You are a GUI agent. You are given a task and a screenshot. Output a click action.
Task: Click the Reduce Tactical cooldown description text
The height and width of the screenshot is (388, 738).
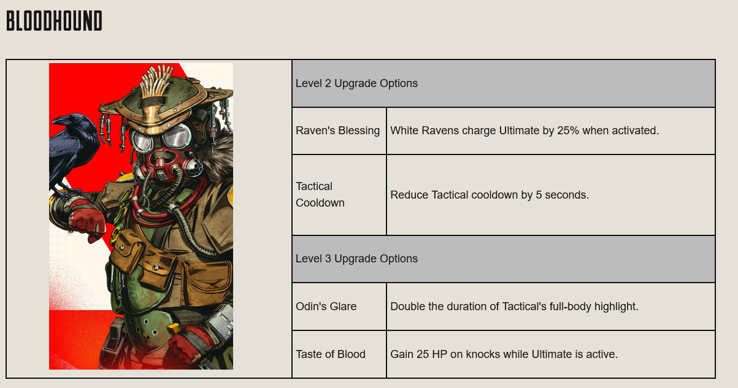click(x=490, y=195)
